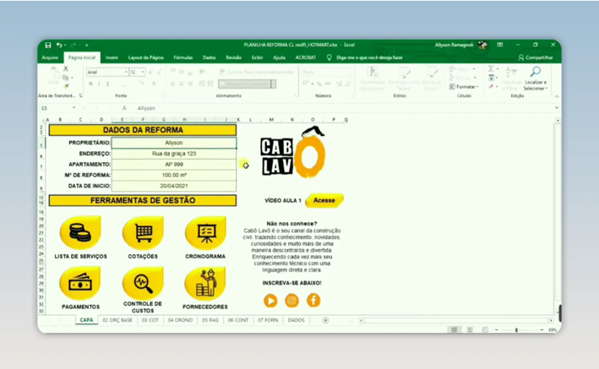The width and height of the screenshot is (599, 369).
Task: Open Formatar cells dropdown
Action: pyautogui.click(x=463, y=87)
